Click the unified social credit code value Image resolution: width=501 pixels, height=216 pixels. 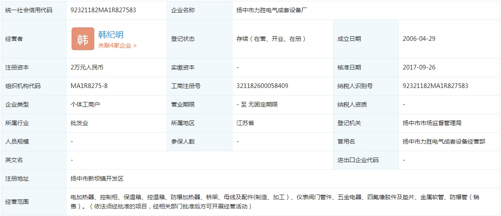pyautogui.click(x=103, y=10)
